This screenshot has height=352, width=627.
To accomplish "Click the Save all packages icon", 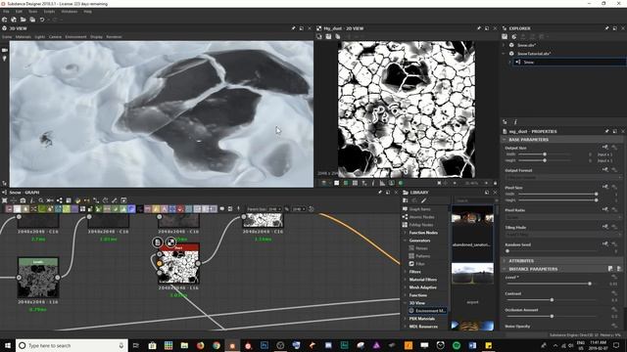I will tap(32, 20).
